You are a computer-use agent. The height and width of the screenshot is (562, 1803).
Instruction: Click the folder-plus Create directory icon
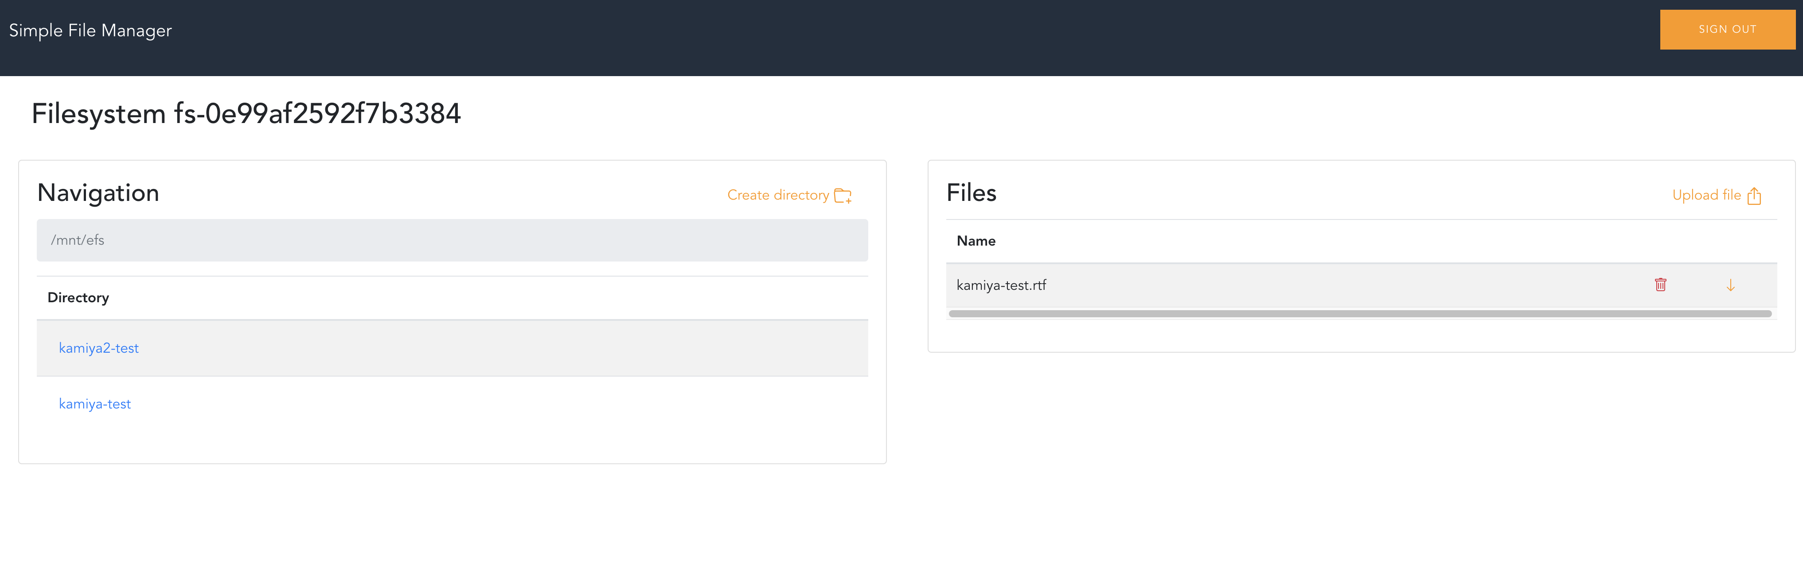[x=843, y=196]
